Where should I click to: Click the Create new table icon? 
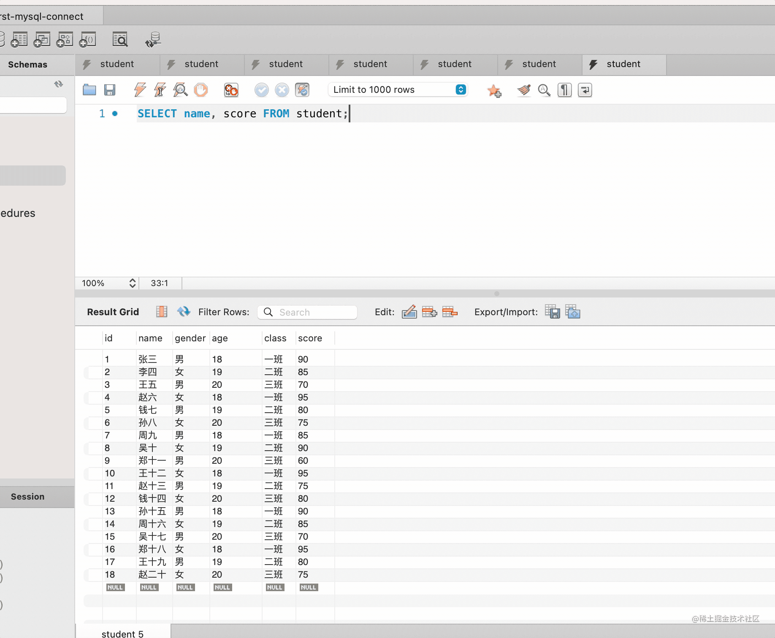tap(19, 40)
